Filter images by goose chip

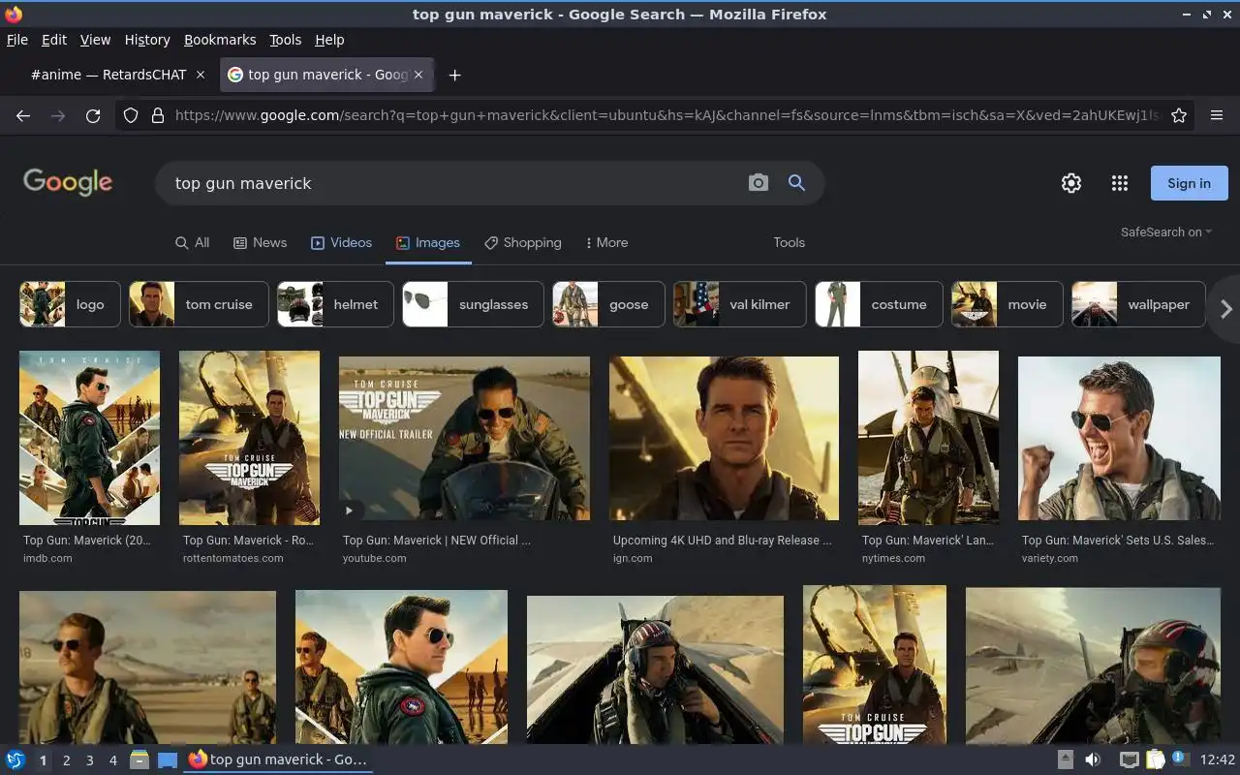(608, 304)
